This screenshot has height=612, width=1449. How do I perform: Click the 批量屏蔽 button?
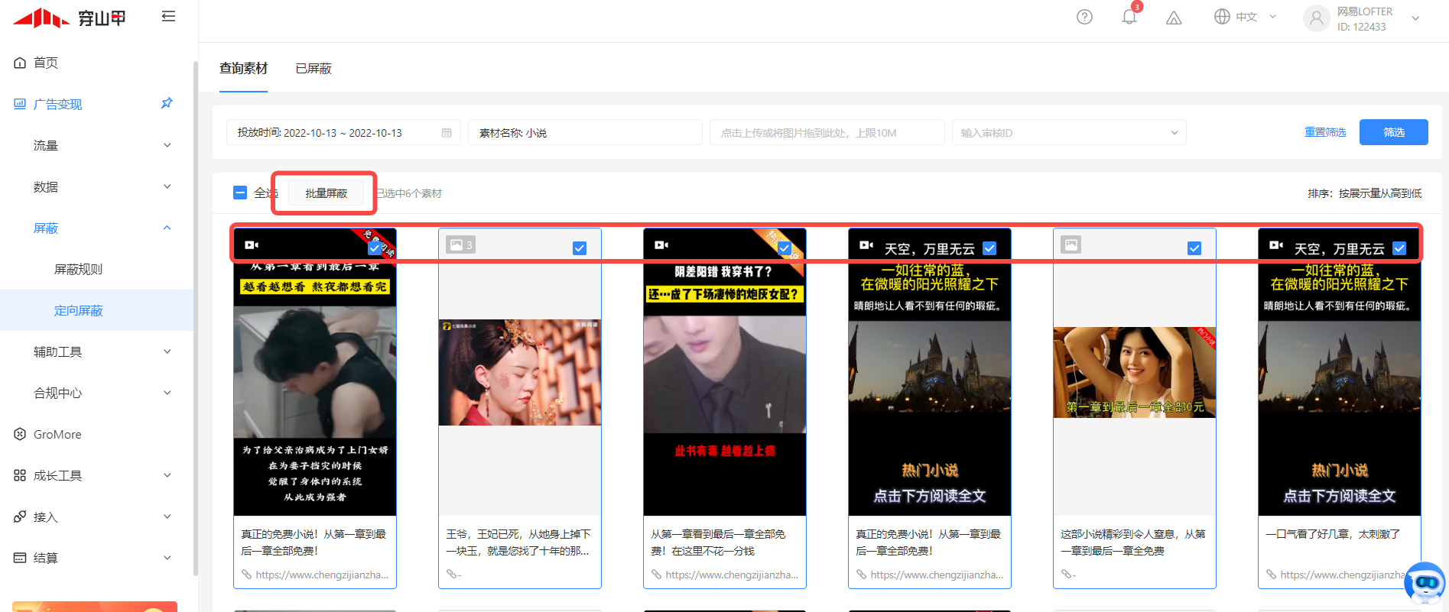tap(327, 193)
